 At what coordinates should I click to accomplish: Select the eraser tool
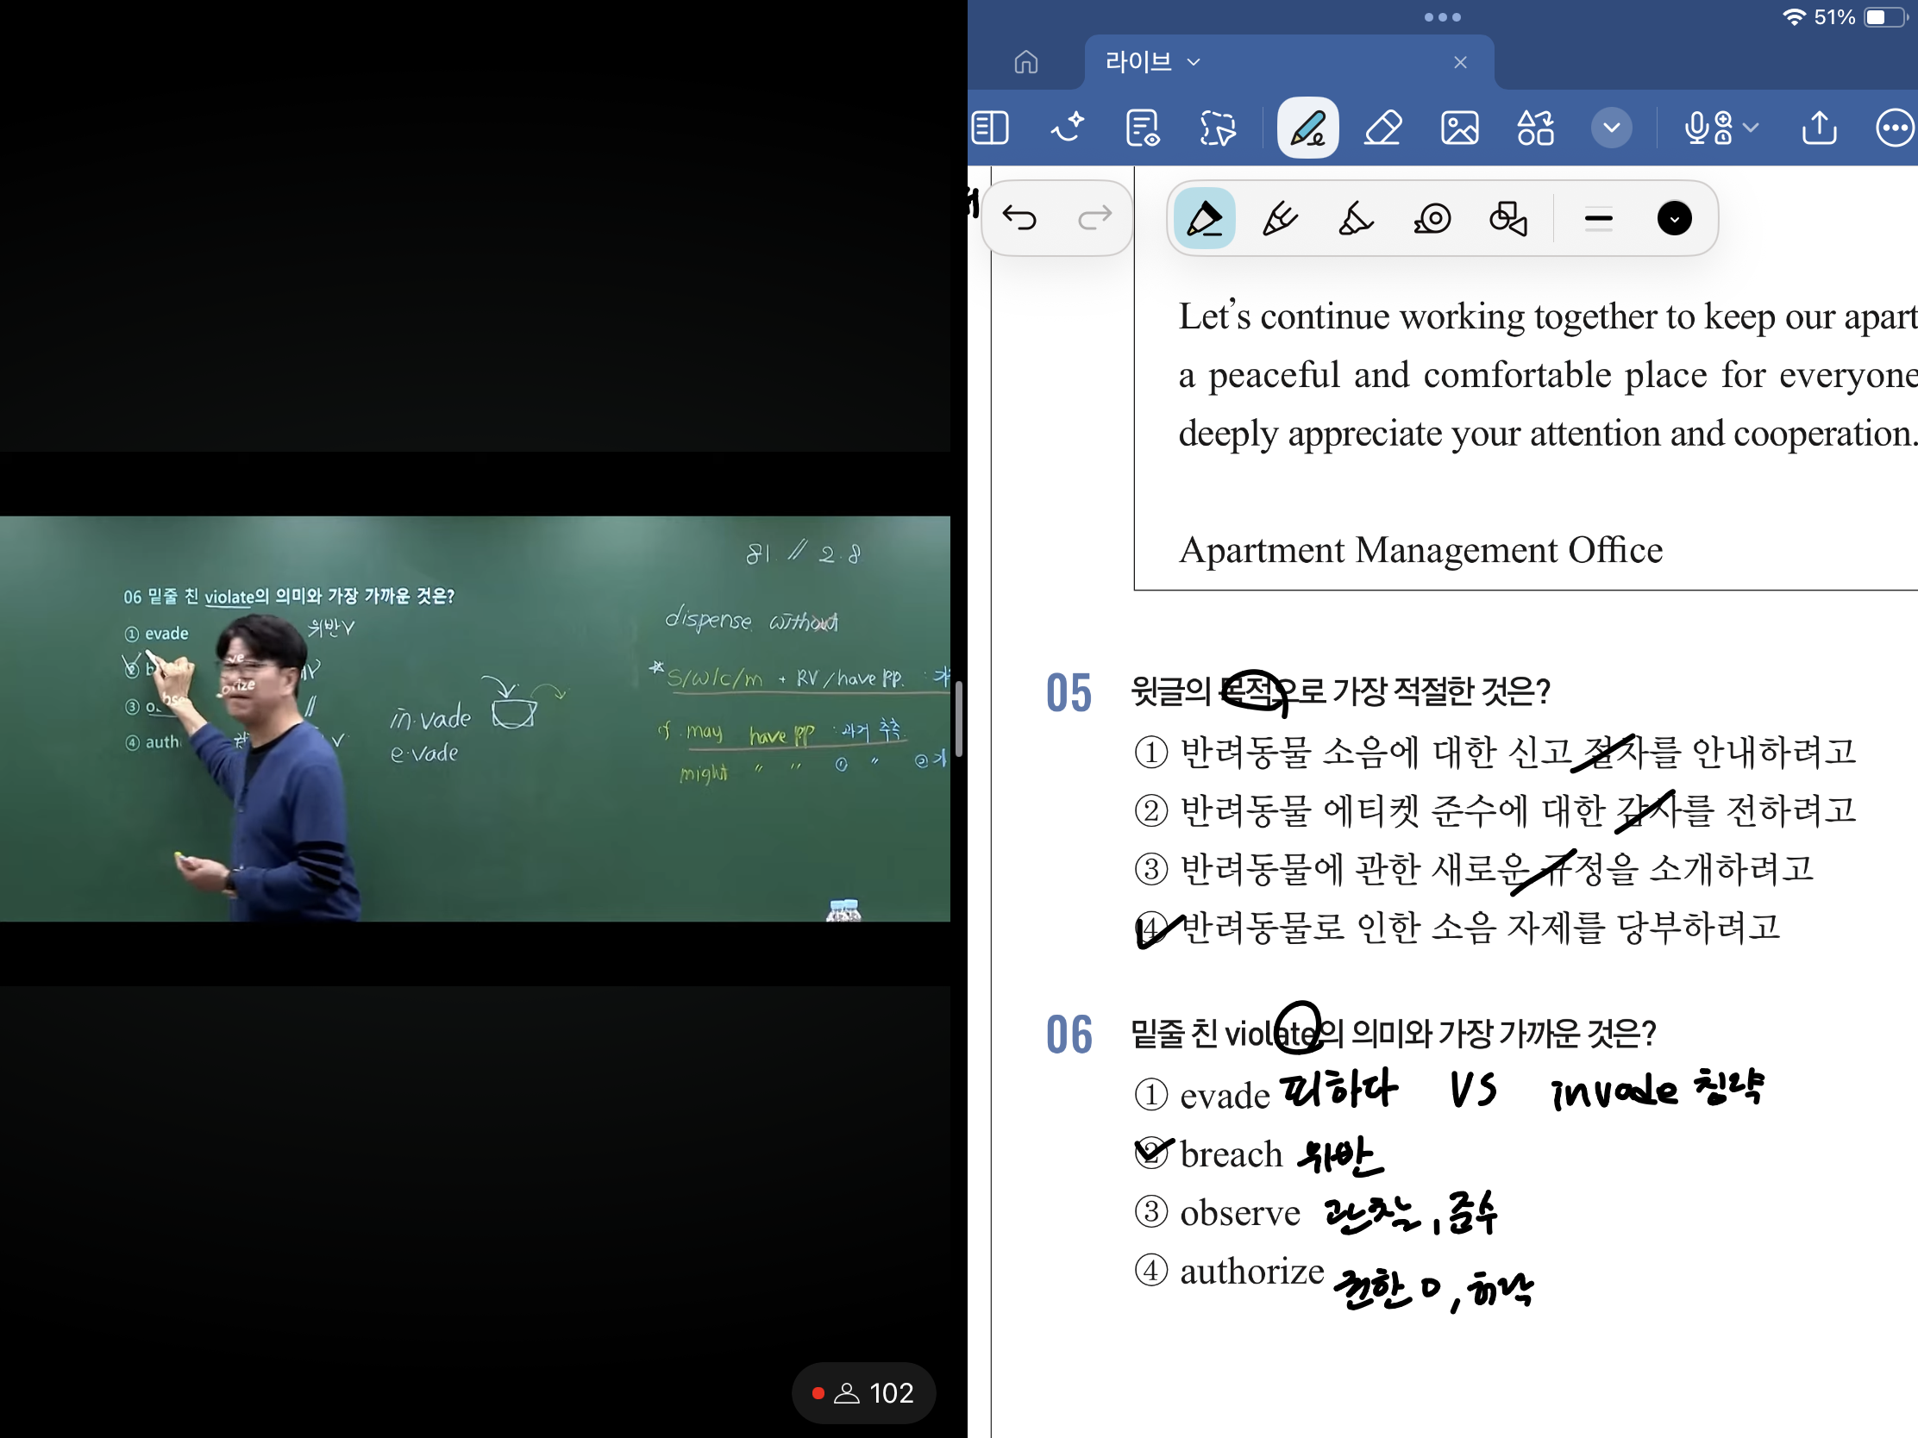pos(1382,128)
